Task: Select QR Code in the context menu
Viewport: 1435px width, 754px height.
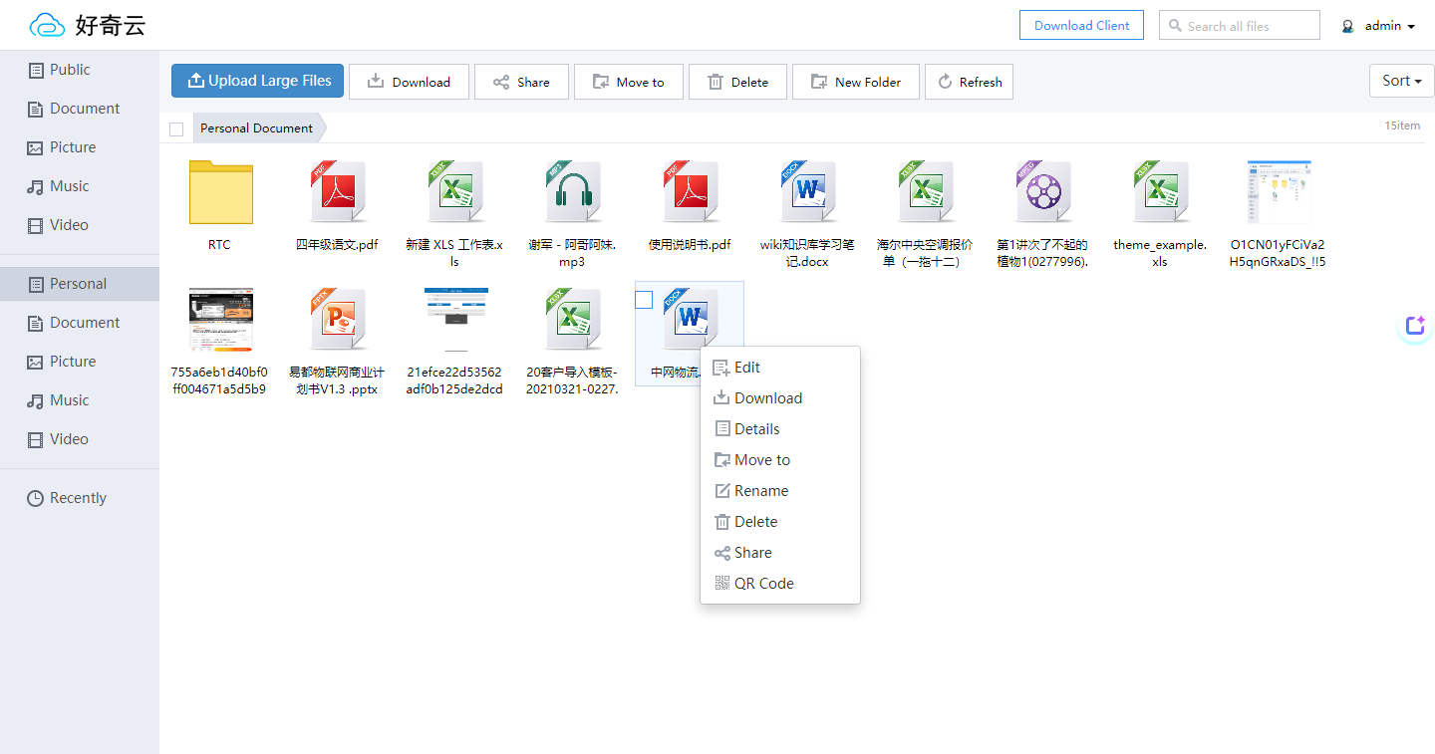Action: pyautogui.click(x=763, y=584)
